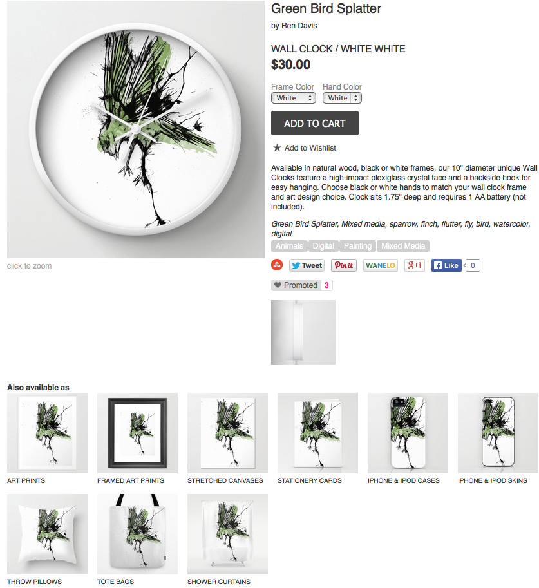Screen dimensions: 539x588
Task: Zoom into the main clock image
Action: (x=136, y=129)
